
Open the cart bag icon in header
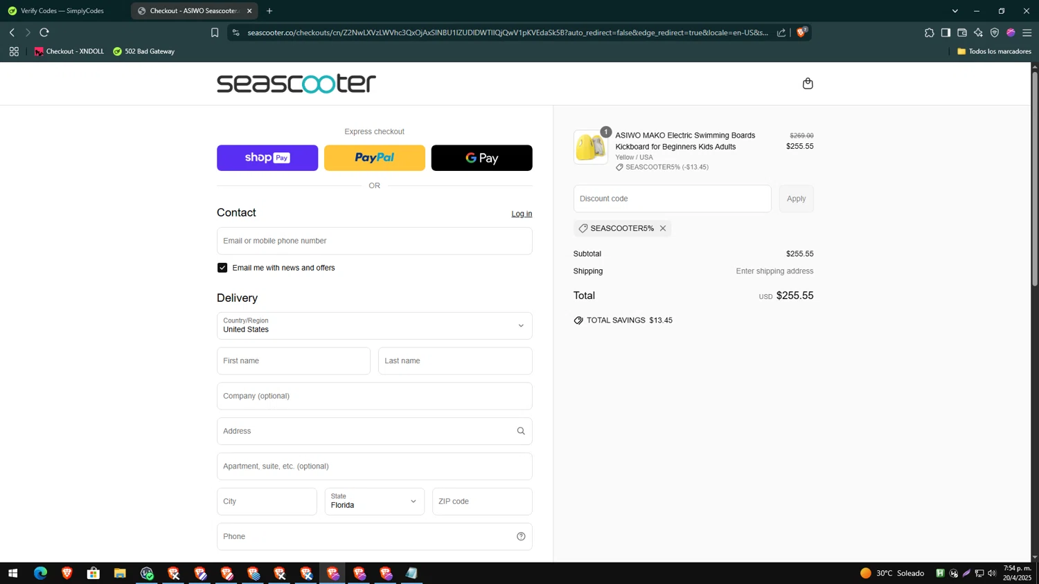[x=808, y=84]
